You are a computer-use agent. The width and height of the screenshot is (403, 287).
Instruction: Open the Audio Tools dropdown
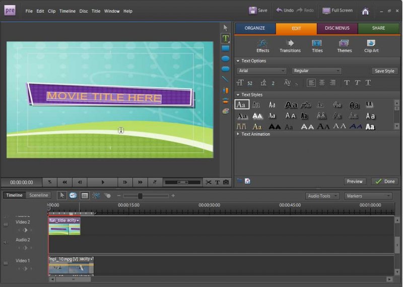click(322, 196)
